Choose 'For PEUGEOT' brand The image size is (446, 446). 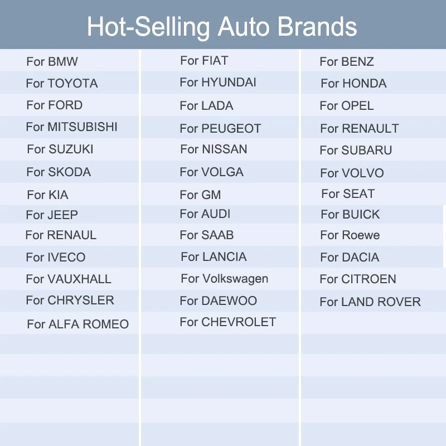coord(220,128)
